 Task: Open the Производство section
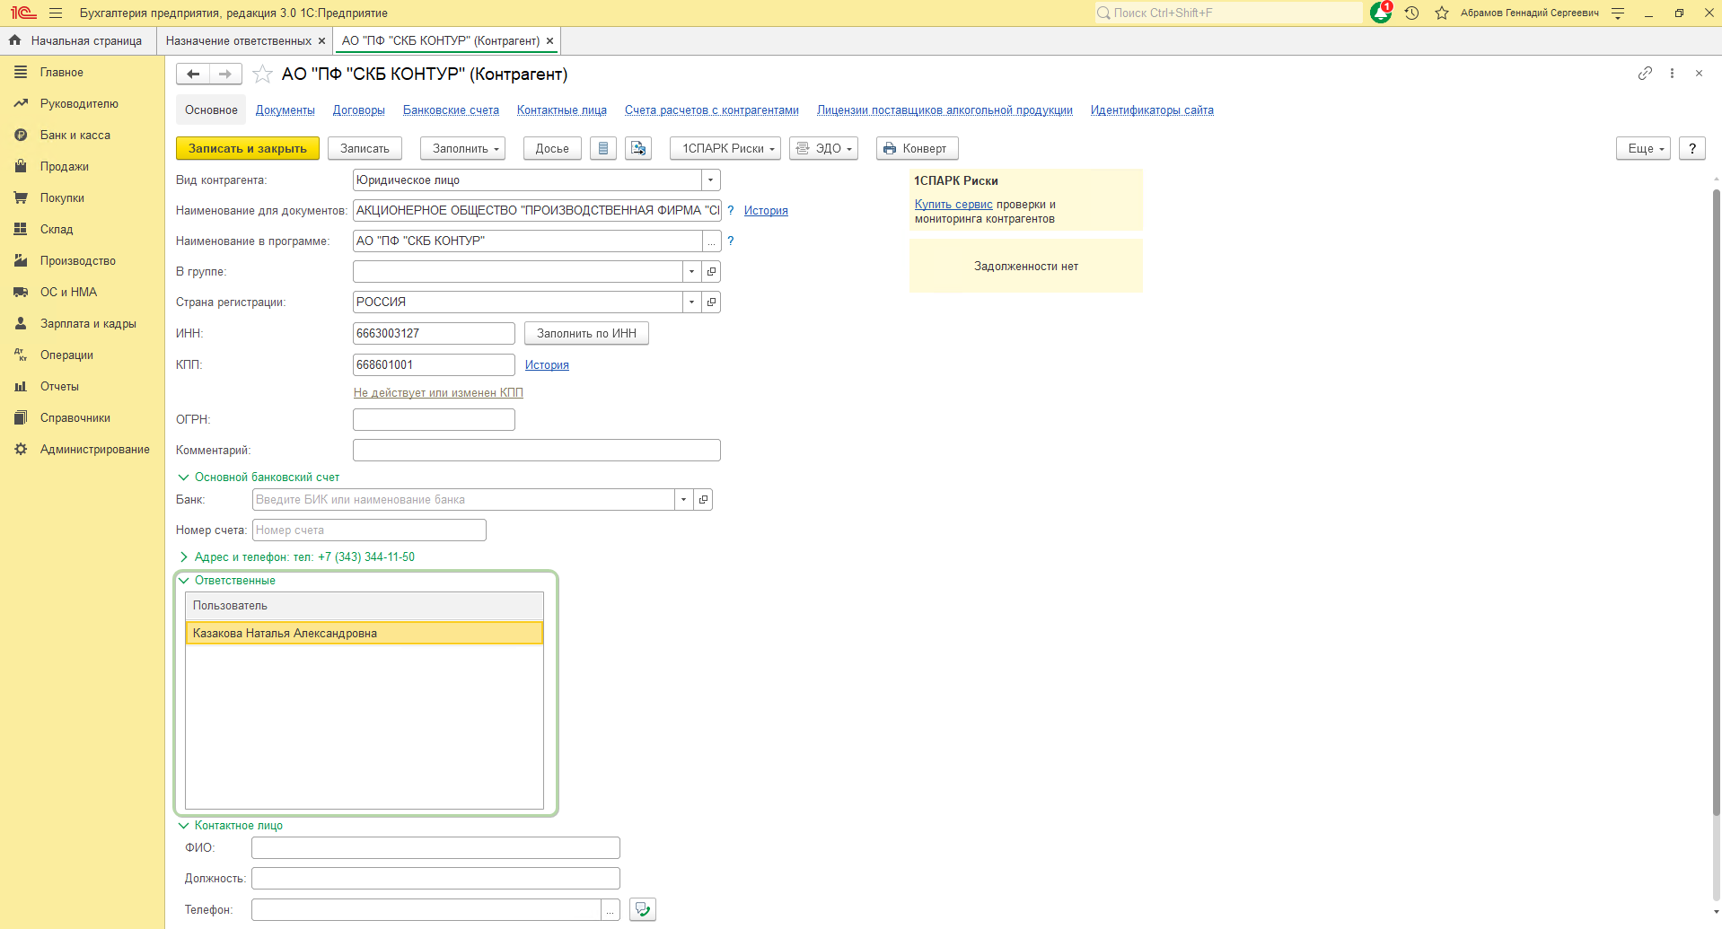tap(78, 261)
